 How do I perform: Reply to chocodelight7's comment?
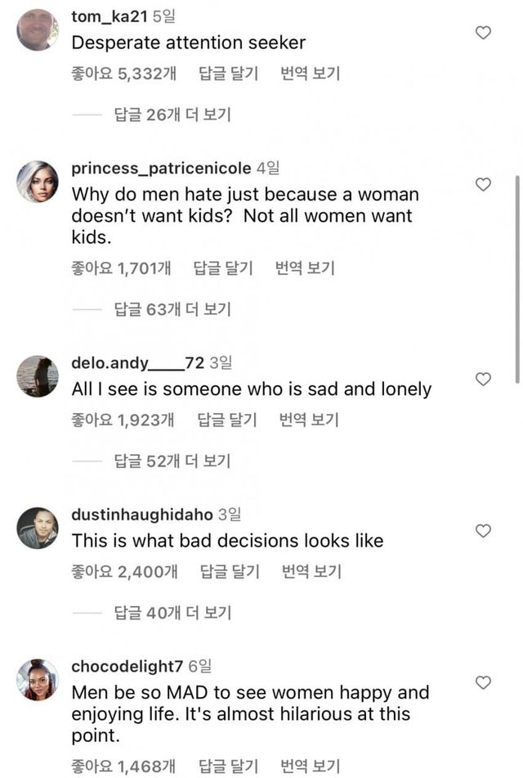(x=229, y=766)
